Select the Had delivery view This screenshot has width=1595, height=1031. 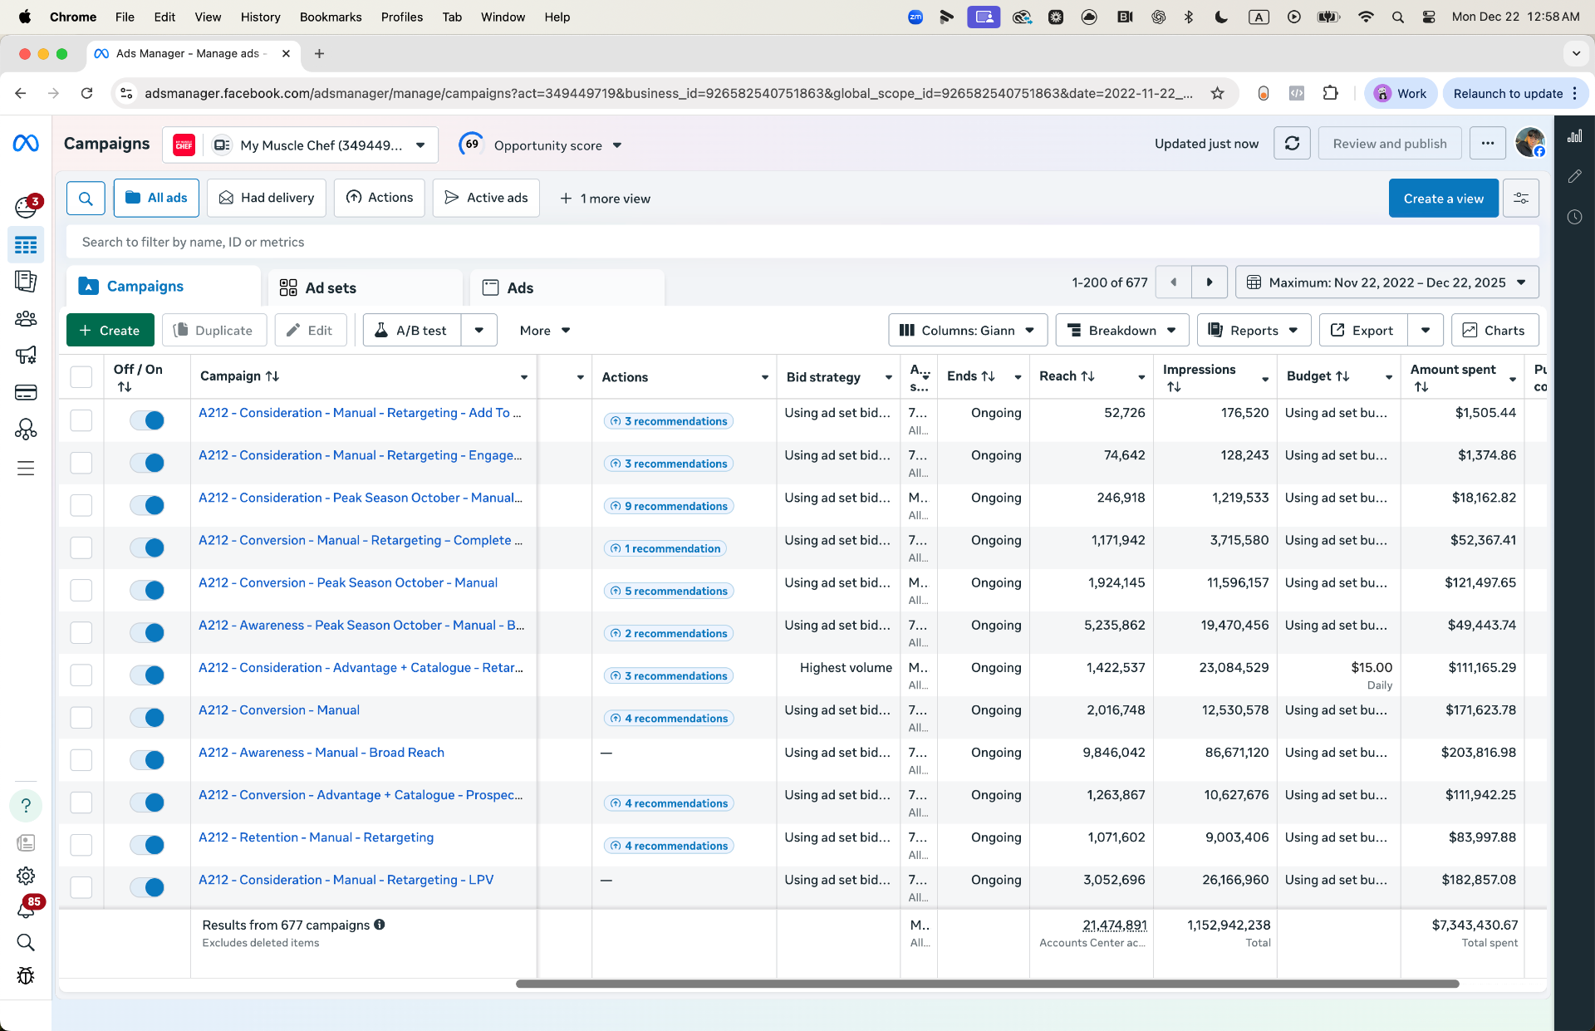[267, 199]
